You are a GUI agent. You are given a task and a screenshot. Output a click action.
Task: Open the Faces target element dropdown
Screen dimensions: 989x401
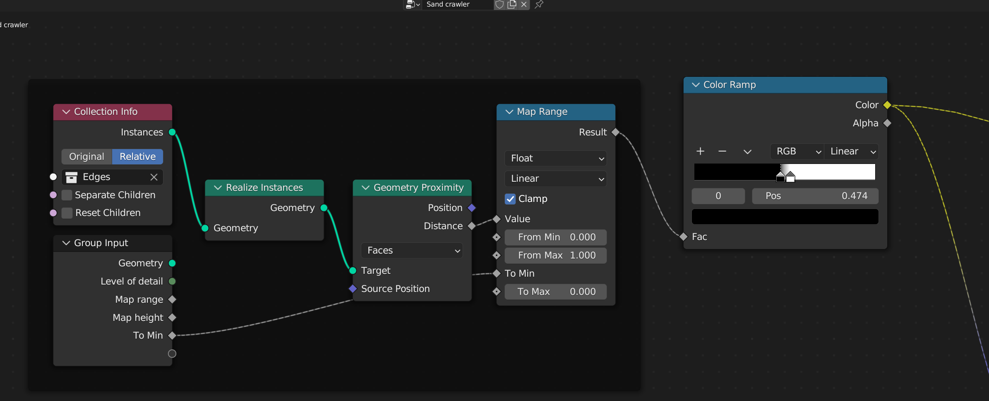pos(412,251)
